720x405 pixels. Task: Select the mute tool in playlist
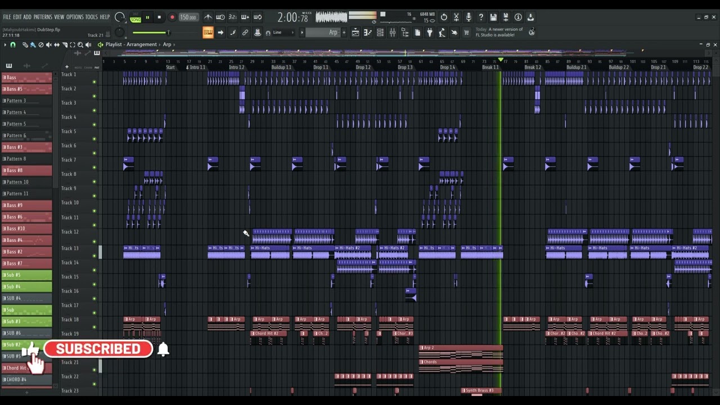[49, 44]
